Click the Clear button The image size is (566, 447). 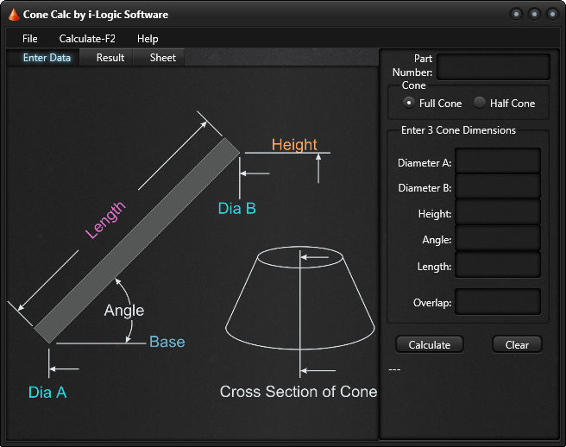517,345
